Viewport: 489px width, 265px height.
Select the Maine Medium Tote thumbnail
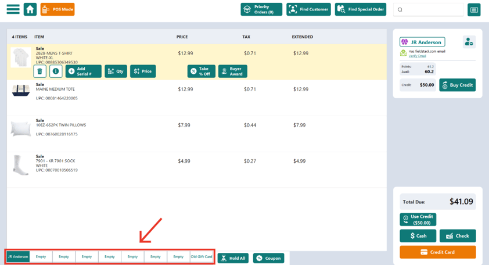click(20, 90)
